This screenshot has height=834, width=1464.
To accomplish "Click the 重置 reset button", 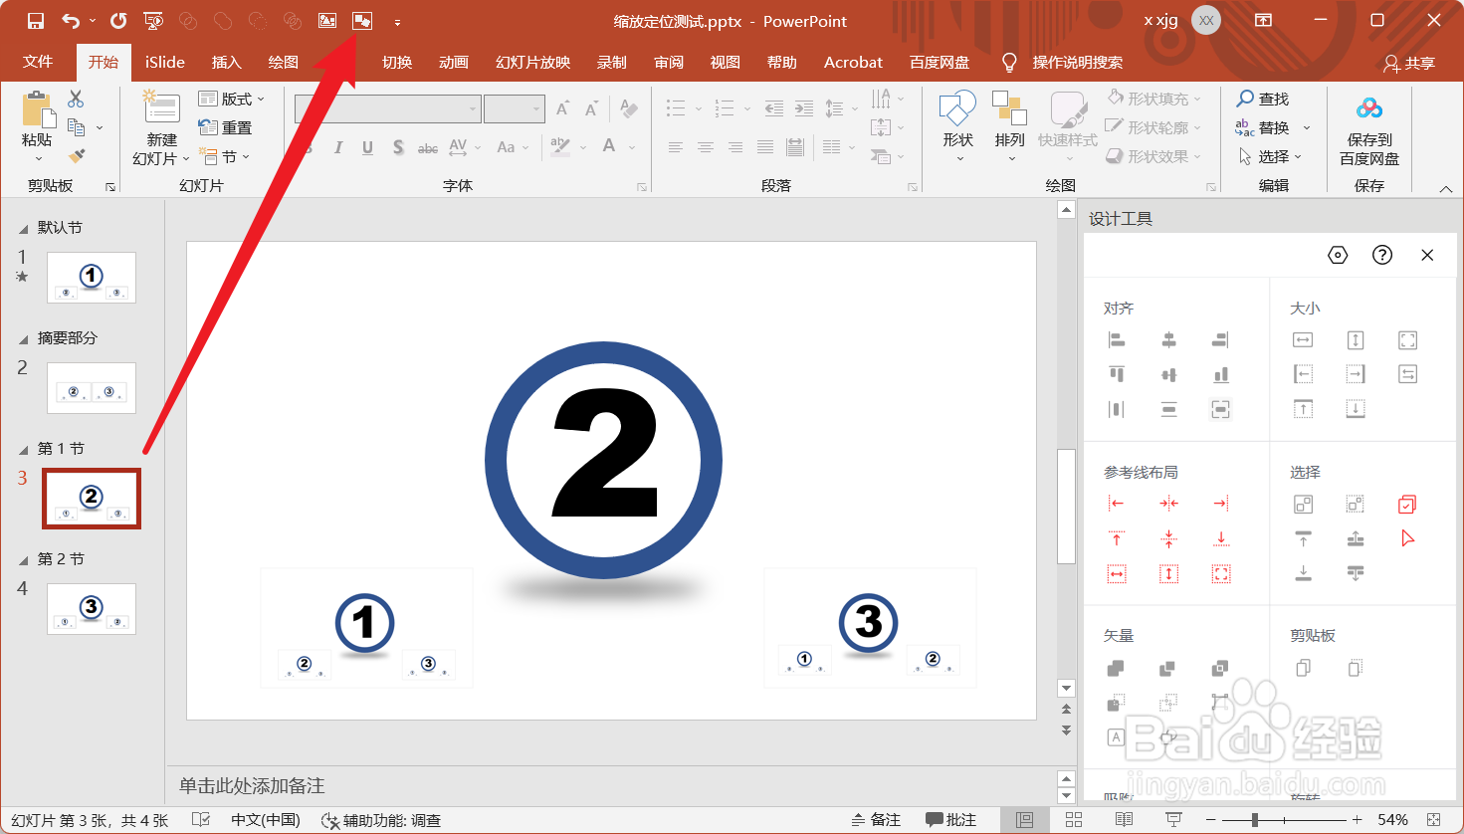I will coord(225,127).
